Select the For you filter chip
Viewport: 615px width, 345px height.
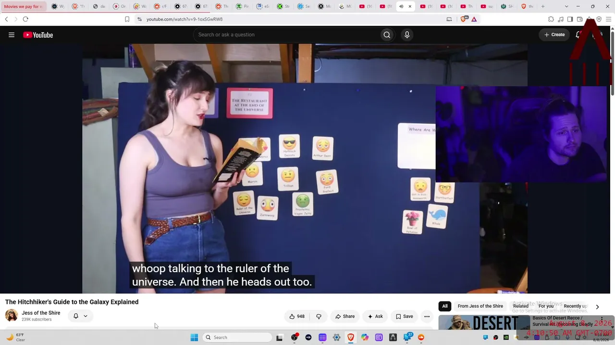coord(546,306)
